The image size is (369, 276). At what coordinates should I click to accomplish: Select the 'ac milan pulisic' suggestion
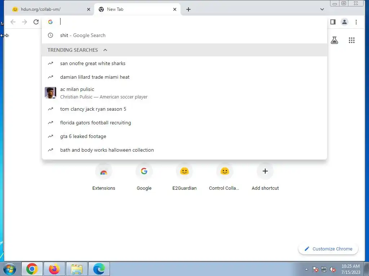click(184, 93)
